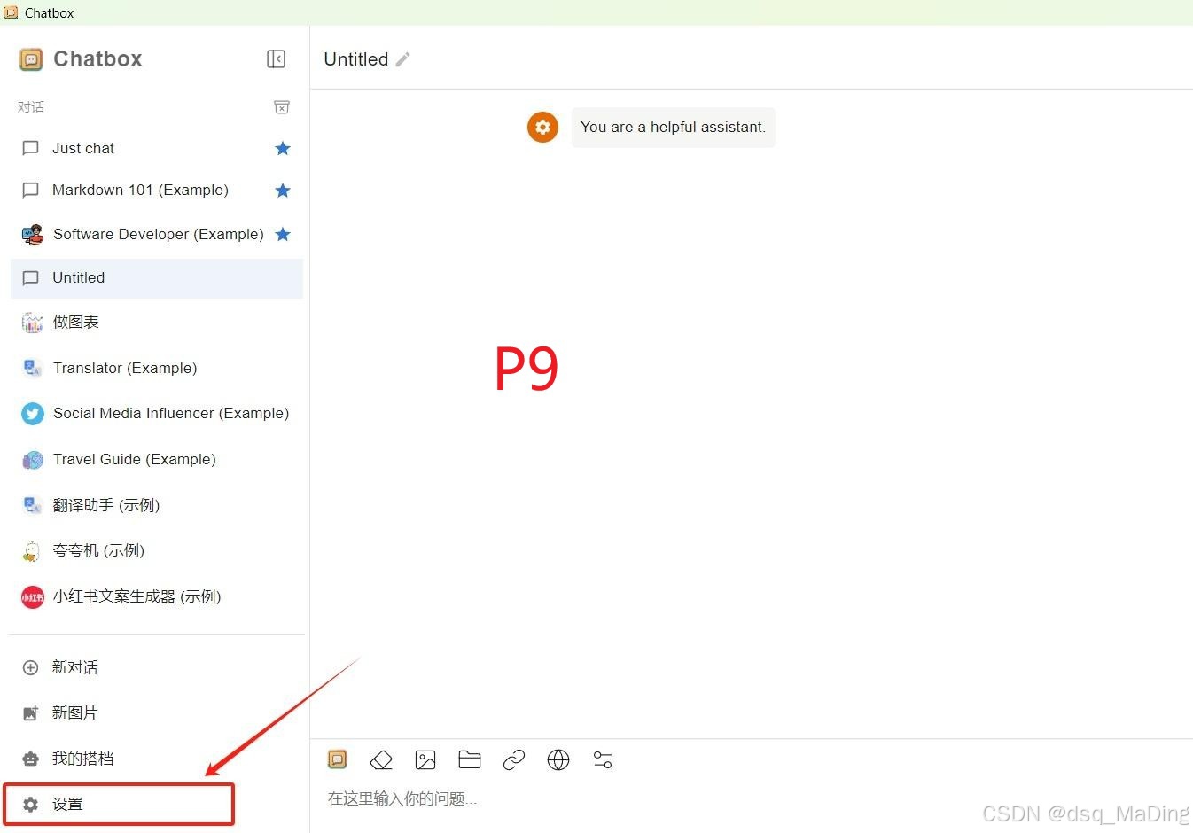This screenshot has width=1193, height=833.
Task: Click the robot icon beside 我的搭档
Action: (30, 759)
